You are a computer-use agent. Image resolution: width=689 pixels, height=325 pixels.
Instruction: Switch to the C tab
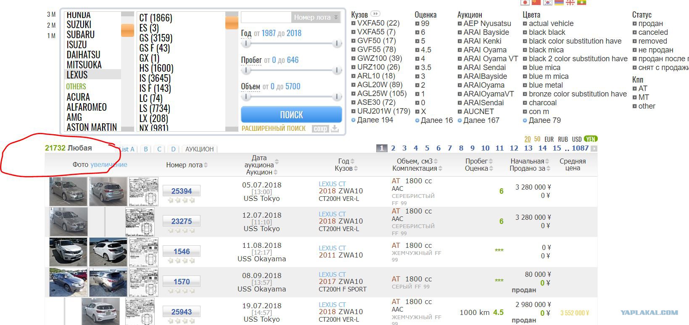[159, 149]
